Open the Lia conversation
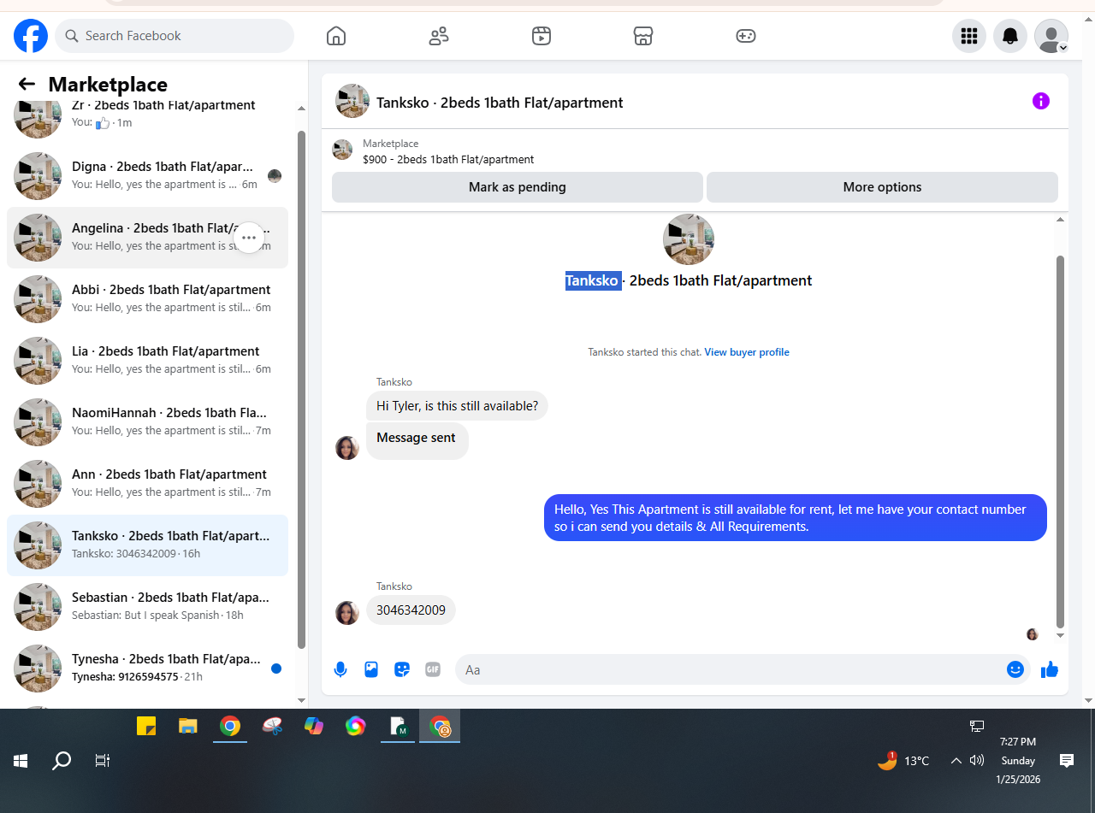Image resolution: width=1095 pixels, height=813 pixels. (x=147, y=361)
